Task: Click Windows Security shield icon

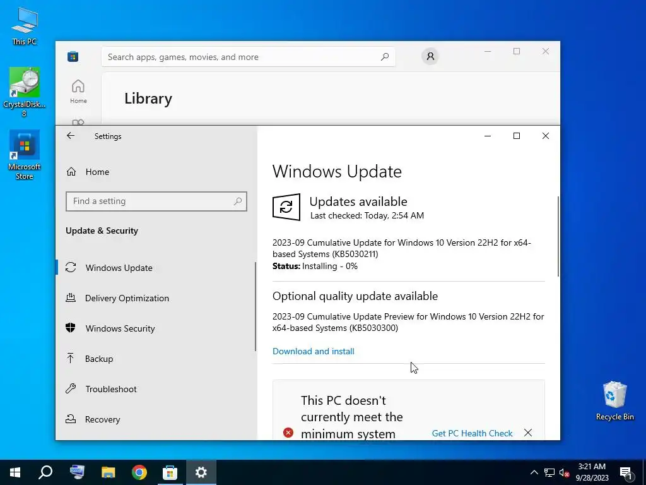Action: [x=71, y=328]
